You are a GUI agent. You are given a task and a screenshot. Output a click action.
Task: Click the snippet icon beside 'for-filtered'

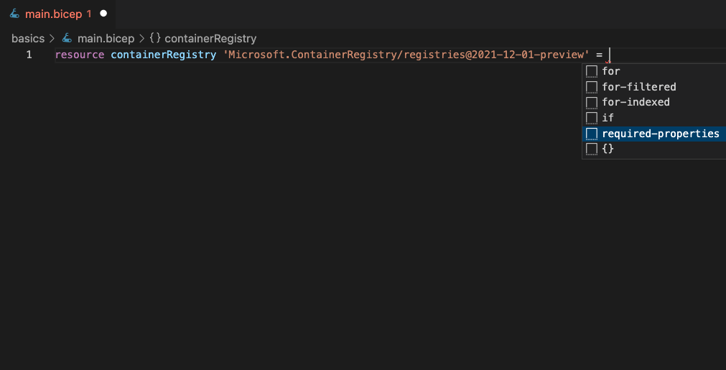591,87
